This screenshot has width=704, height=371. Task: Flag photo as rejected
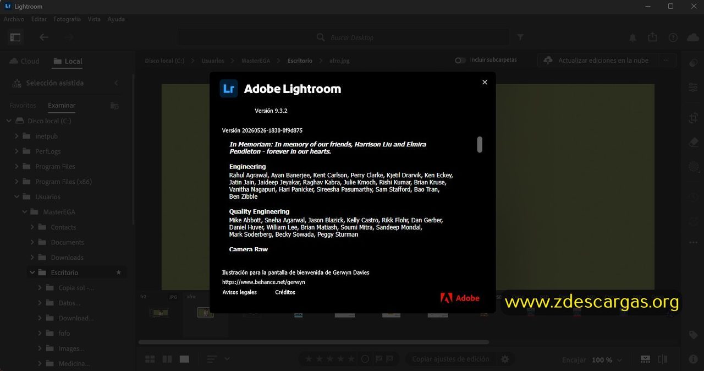pyautogui.click(x=390, y=359)
